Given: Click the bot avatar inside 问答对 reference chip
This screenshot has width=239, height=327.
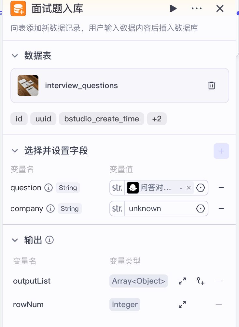Looking at the screenshot, I should point(133,188).
